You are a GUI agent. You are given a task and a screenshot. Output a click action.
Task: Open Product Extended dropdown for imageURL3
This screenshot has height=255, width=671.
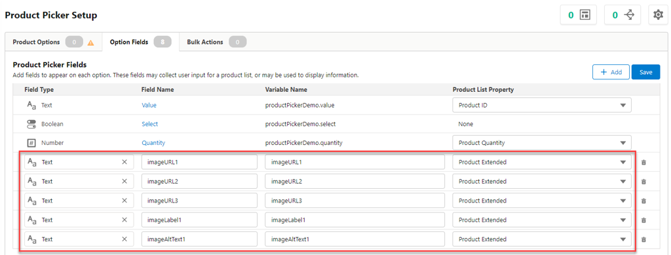[x=542, y=201]
